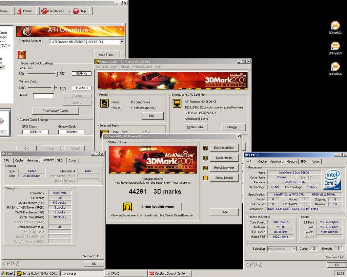The height and width of the screenshot is (277, 347).
Task: Open the Run menu in 3DMark2001
Action: pos(114,67)
